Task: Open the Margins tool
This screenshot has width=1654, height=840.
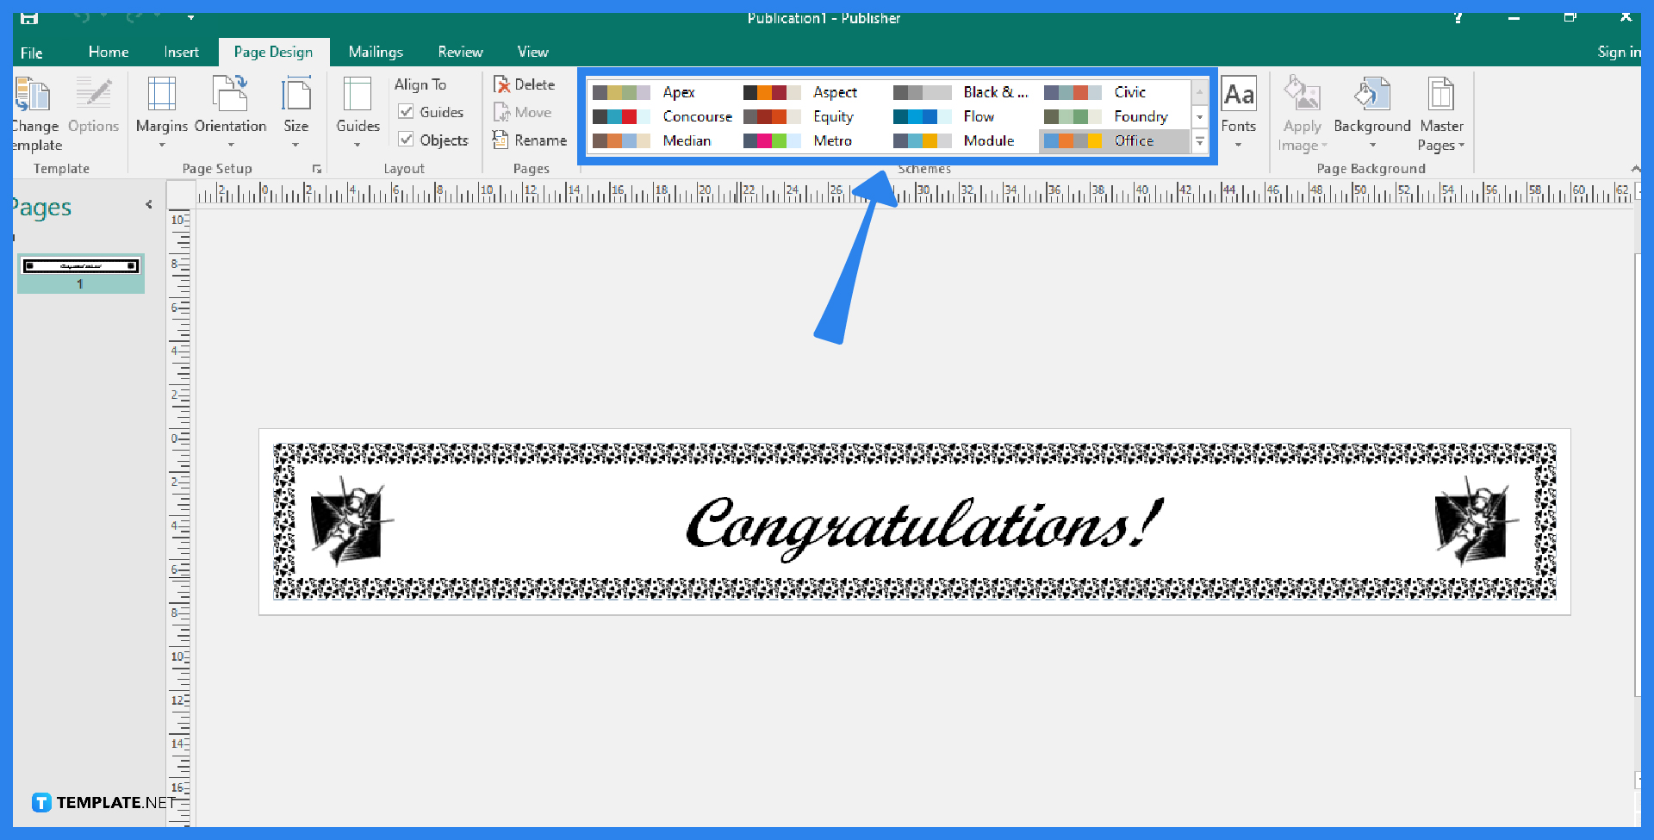Action: coord(161,110)
